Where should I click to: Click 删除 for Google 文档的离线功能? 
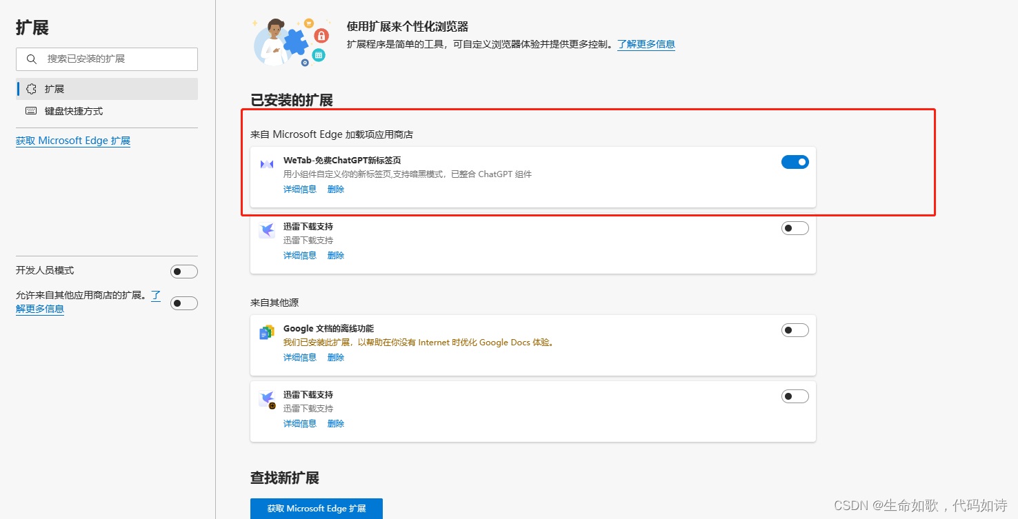pos(336,358)
